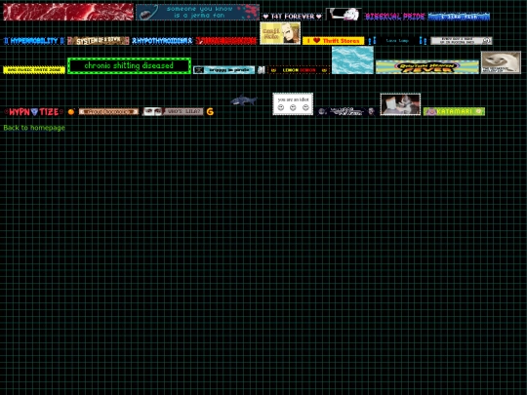
Task: Click the yellow 'Bad Music Taste Zone' blinkie
Action: pyautogui.click(x=34, y=70)
